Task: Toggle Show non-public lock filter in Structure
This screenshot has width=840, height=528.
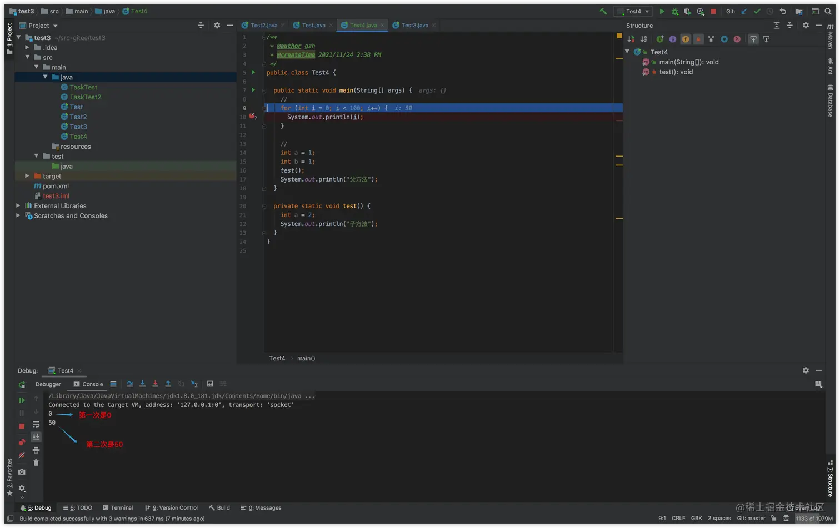Action: 698,39
